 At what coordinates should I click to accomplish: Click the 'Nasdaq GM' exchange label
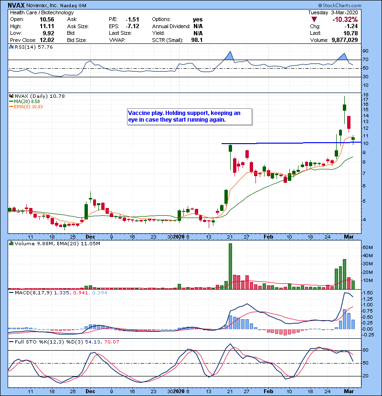point(74,5)
